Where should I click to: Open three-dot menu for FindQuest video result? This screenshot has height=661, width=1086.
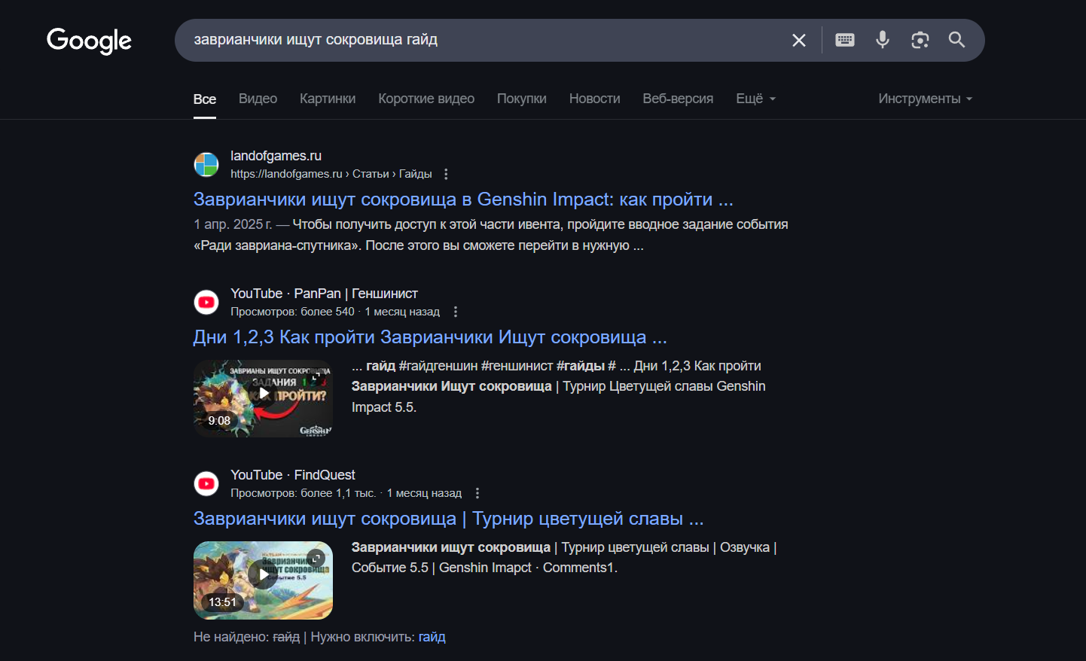point(477,493)
